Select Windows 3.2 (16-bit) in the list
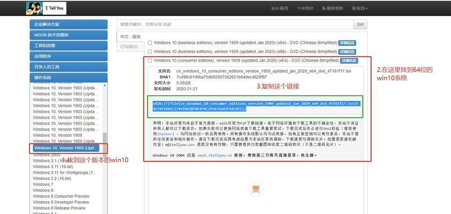The image size is (451, 214). tap(52, 178)
